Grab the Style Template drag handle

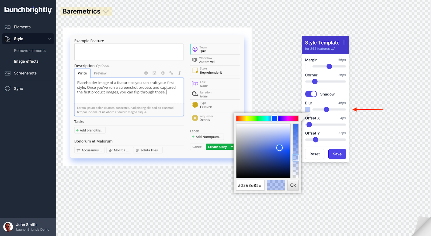click(344, 43)
